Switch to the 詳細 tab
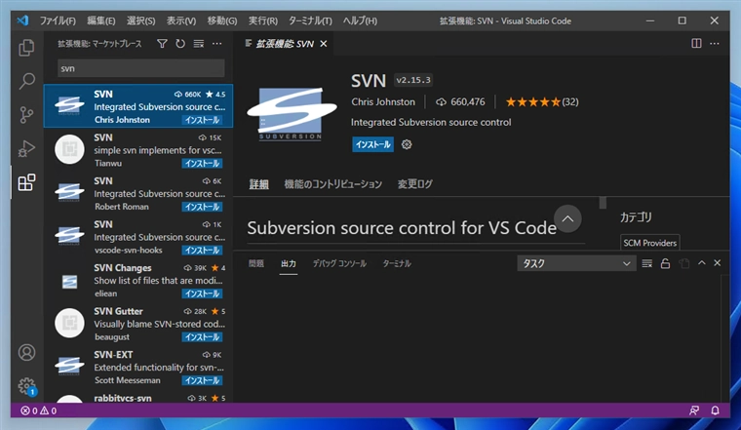 (259, 184)
